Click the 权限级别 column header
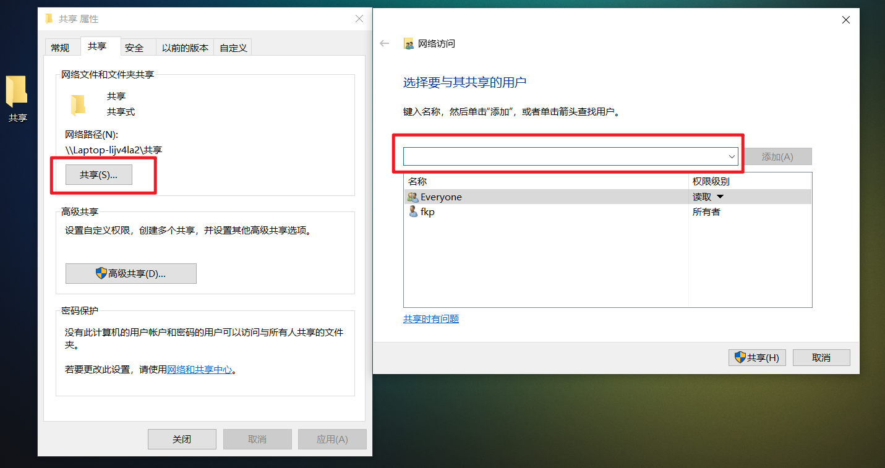The height and width of the screenshot is (468, 885). tap(750, 182)
